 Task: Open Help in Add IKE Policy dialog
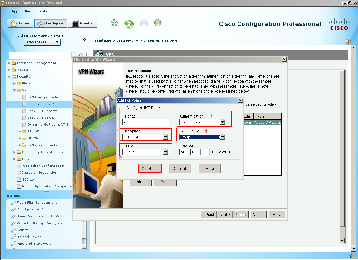click(x=210, y=169)
